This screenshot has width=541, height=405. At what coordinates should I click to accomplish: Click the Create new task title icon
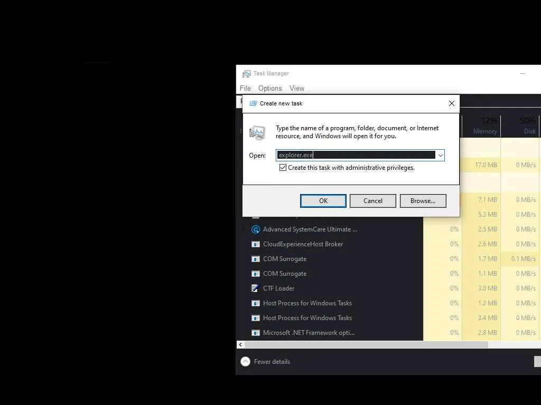pyautogui.click(x=253, y=103)
